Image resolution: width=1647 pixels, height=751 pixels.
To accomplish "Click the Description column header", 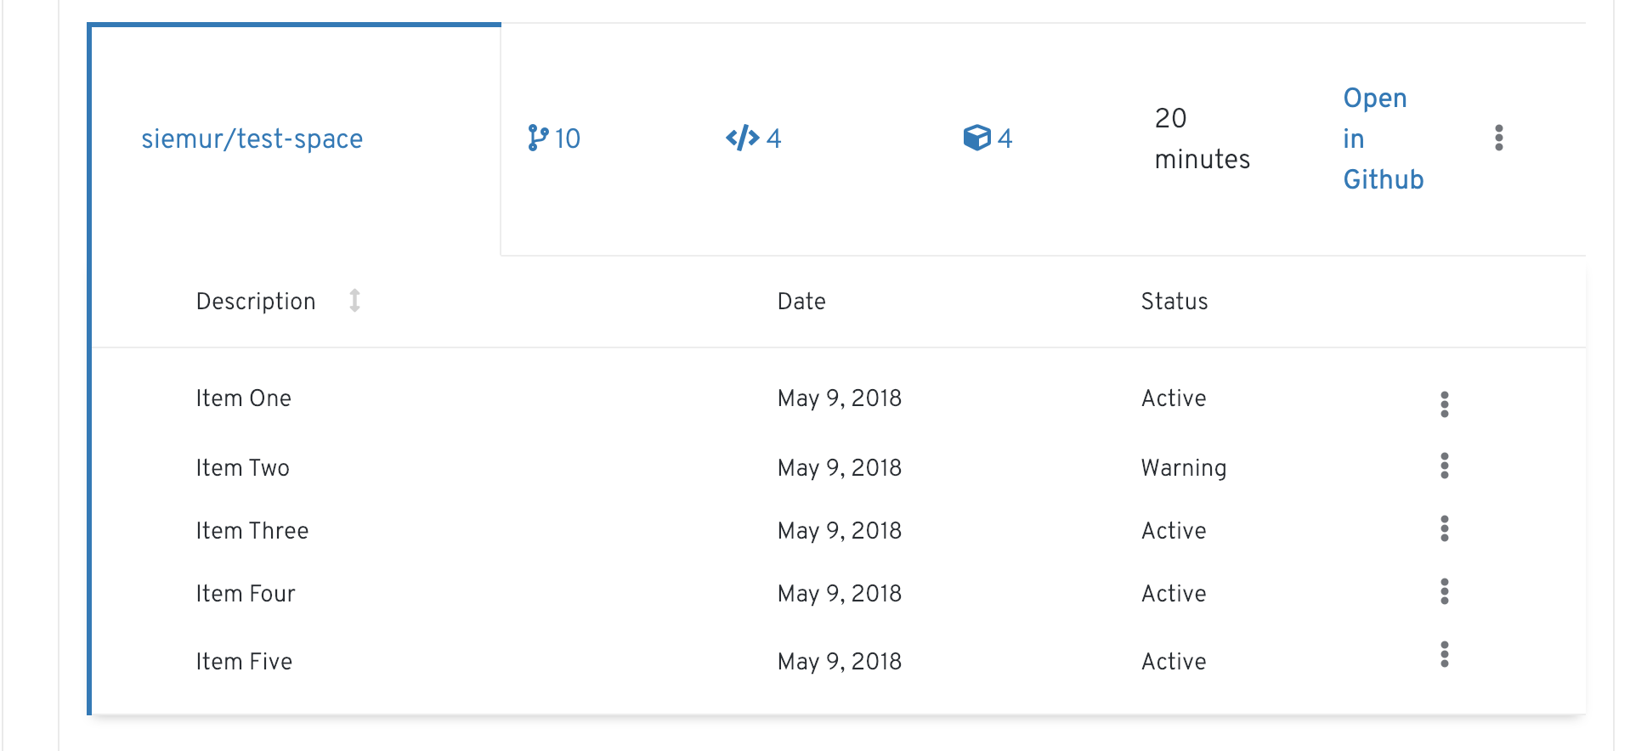I will click(256, 302).
